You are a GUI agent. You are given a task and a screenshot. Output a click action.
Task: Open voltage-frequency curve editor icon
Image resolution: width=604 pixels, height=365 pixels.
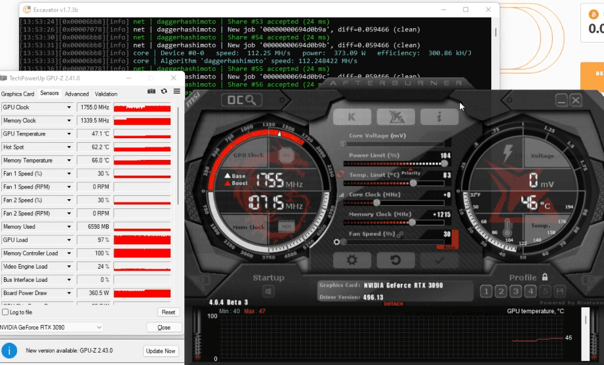pos(341,195)
